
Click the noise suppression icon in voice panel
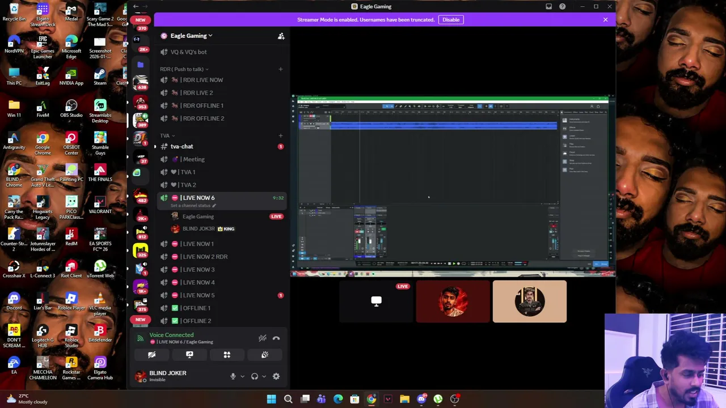click(262, 338)
